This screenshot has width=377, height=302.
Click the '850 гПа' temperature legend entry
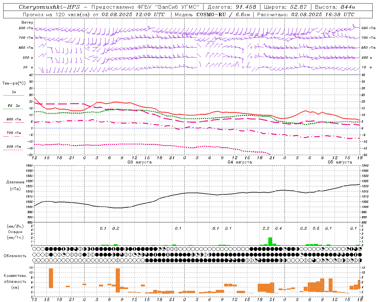[x=14, y=119]
